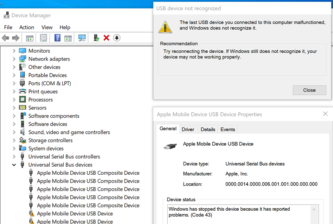The height and width of the screenshot is (224, 333).
Task: Expand the Portable Devices node
Action: pos(14,75)
